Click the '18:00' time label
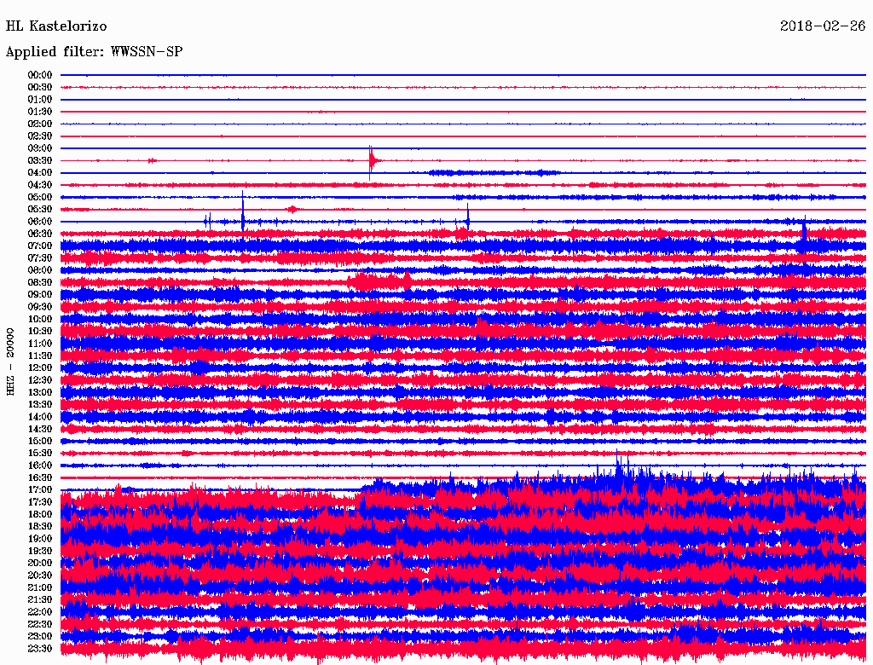 tap(39, 515)
